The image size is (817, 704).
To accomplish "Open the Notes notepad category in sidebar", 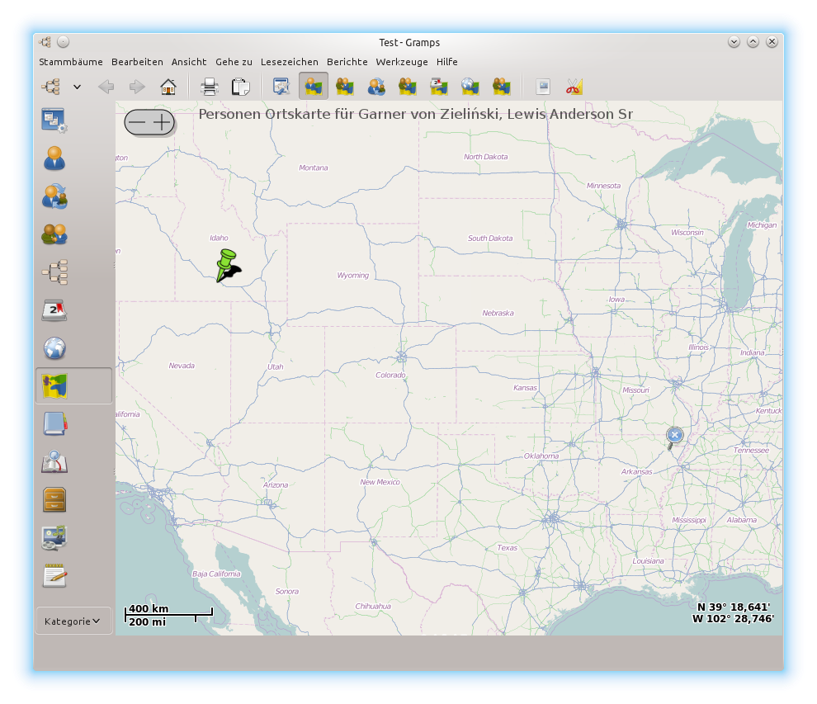I will (54, 576).
